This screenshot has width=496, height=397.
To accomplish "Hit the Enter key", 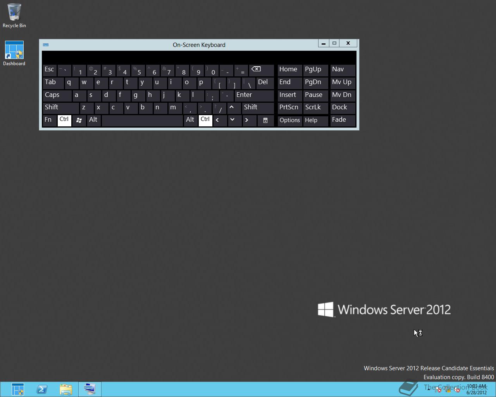I will tap(254, 95).
